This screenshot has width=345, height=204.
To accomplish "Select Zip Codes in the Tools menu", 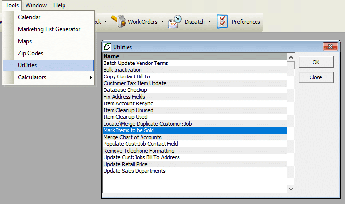I will click(x=49, y=53).
